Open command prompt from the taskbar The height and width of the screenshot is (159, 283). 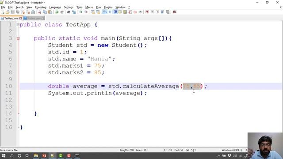click(x=77, y=156)
